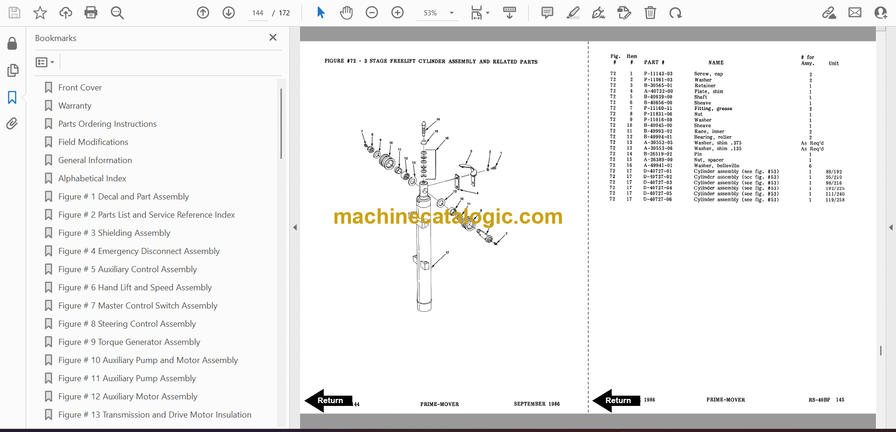Open the bookmarks options menu dropdown

[x=45, y=62]
